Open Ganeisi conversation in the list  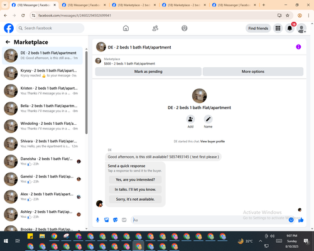pos(42,179)
